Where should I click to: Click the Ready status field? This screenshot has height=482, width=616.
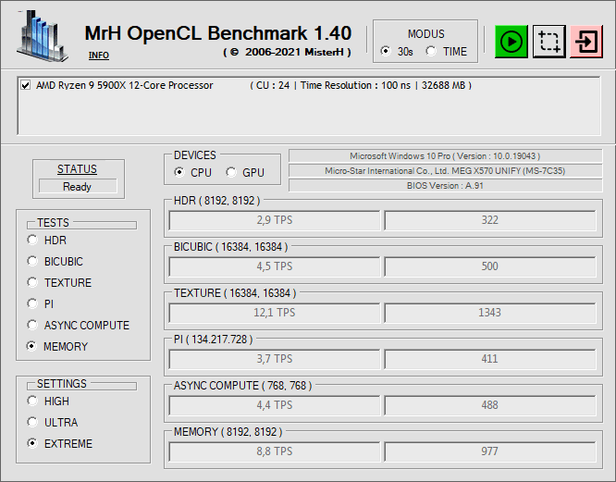pos(78,186)
